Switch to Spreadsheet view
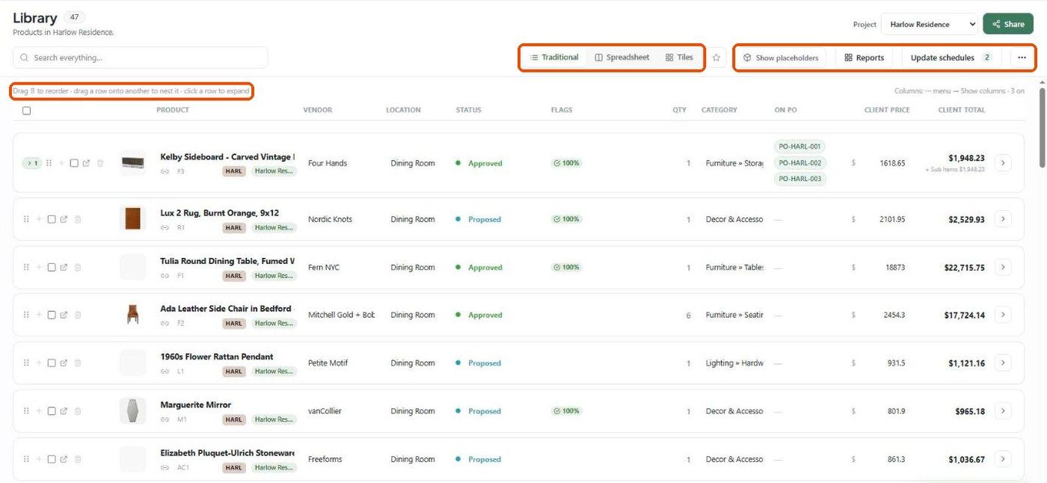Viewport: 1047px width, 483px height. point(622,58)
